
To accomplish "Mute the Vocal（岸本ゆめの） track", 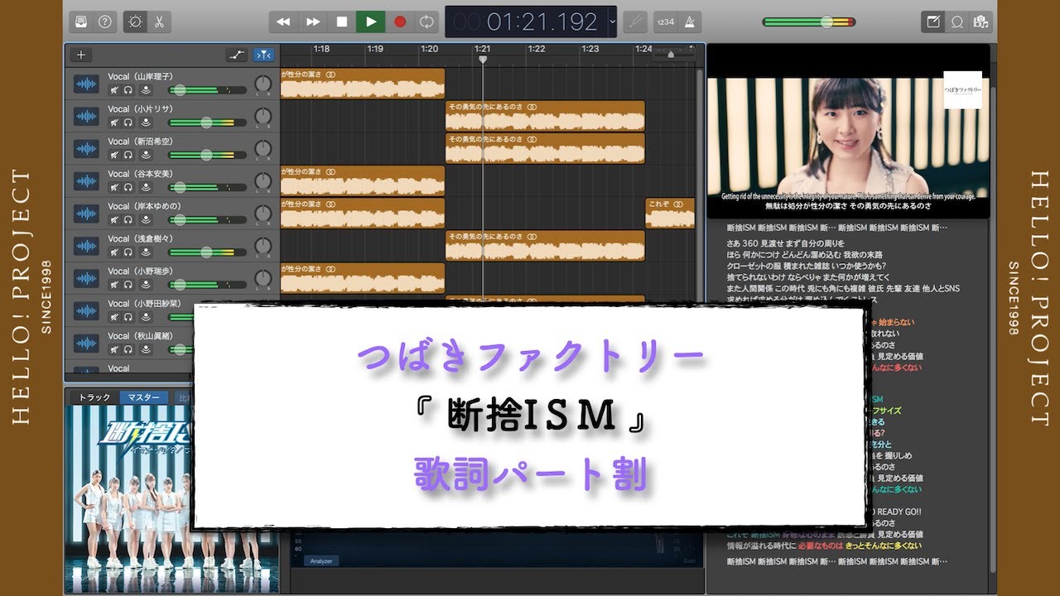I will [x=114, y=220].
